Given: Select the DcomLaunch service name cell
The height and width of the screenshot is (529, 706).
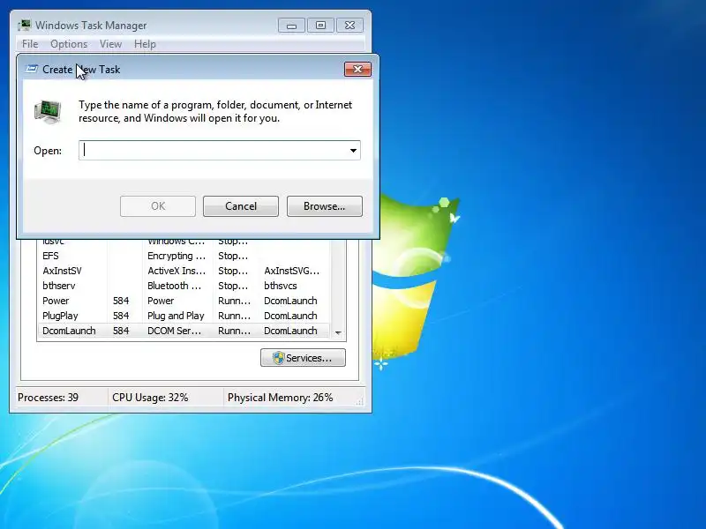Looking at the screenshot, I should tap(69, 331).
